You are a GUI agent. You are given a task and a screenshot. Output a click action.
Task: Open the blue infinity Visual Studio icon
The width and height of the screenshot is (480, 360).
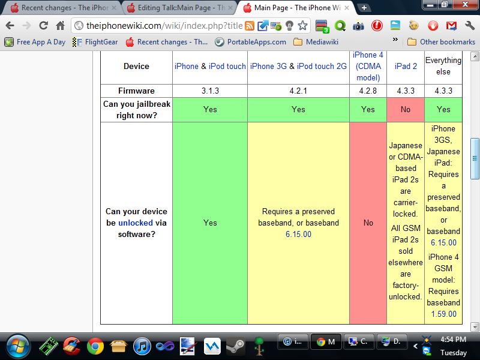click(165, 347)
